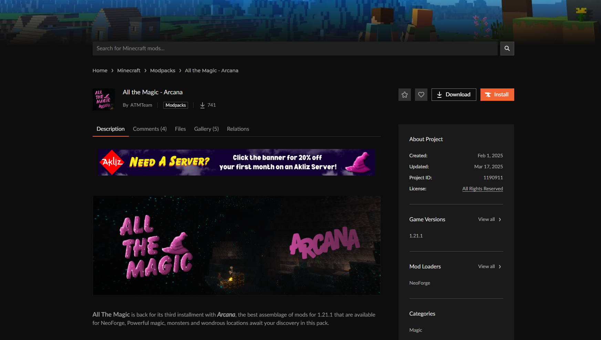Image resolution: width=601 pixels, height=340 pixels.
Task: View the All Rights Reserved license
Action: click(x=482, y=189)
